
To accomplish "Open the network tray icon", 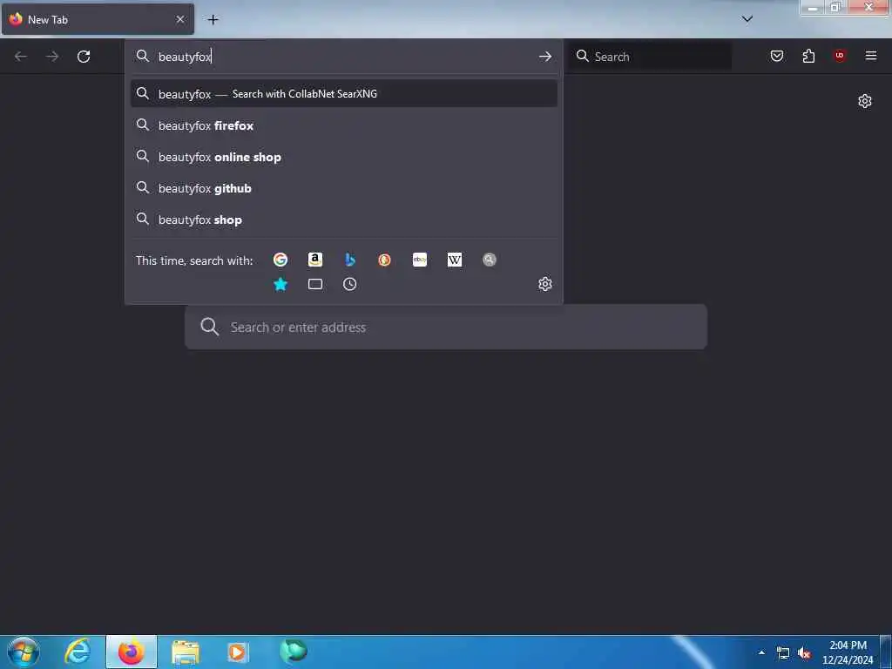I will (x=783, y=653).
